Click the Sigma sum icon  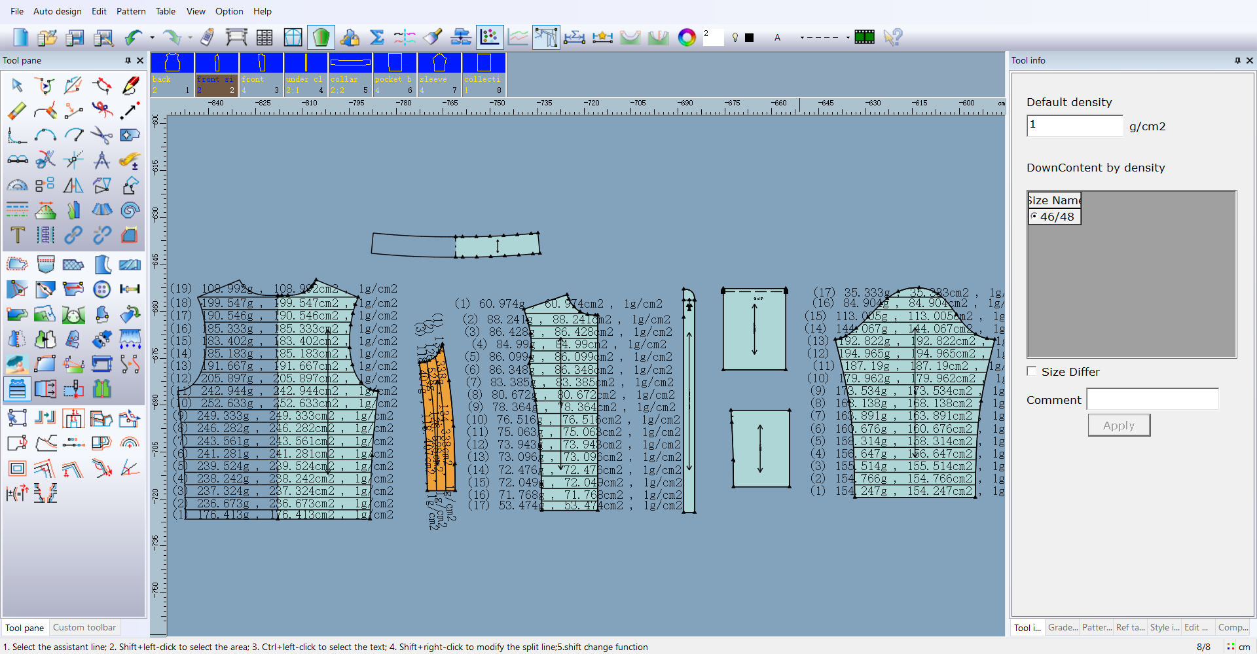tap(377, 37)
